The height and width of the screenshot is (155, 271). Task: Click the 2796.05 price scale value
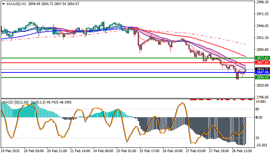point(263,97)
